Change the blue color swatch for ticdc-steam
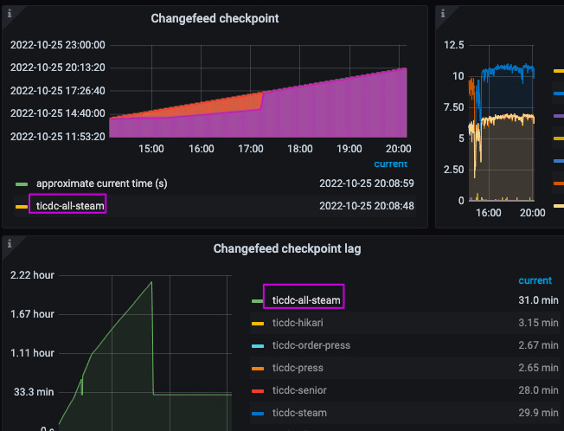564x431 pixels. tap(257, 413)
